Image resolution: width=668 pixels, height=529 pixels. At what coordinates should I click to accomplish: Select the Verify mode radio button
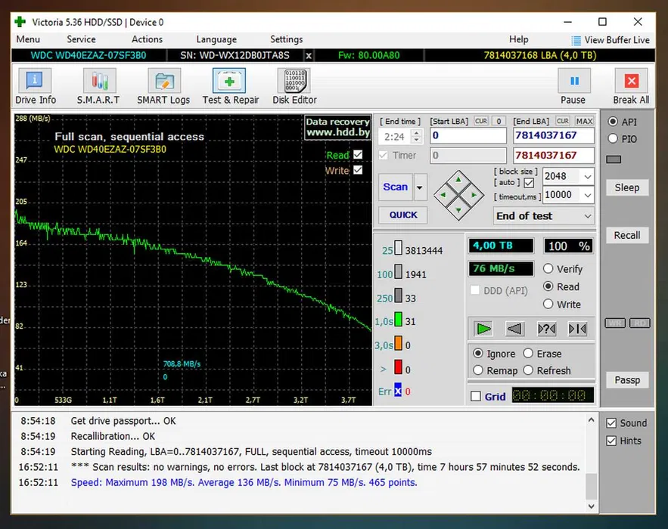(x=548, y=268)
